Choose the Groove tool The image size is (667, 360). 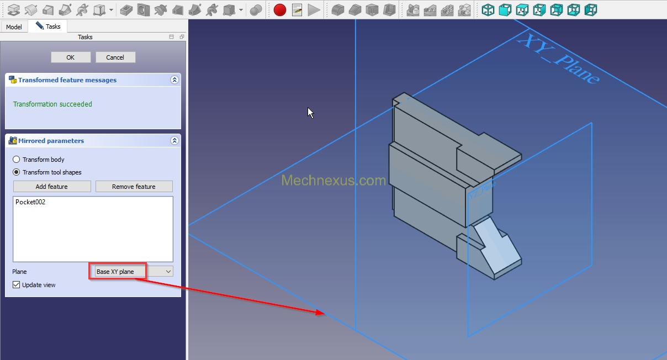pos(161,9)
